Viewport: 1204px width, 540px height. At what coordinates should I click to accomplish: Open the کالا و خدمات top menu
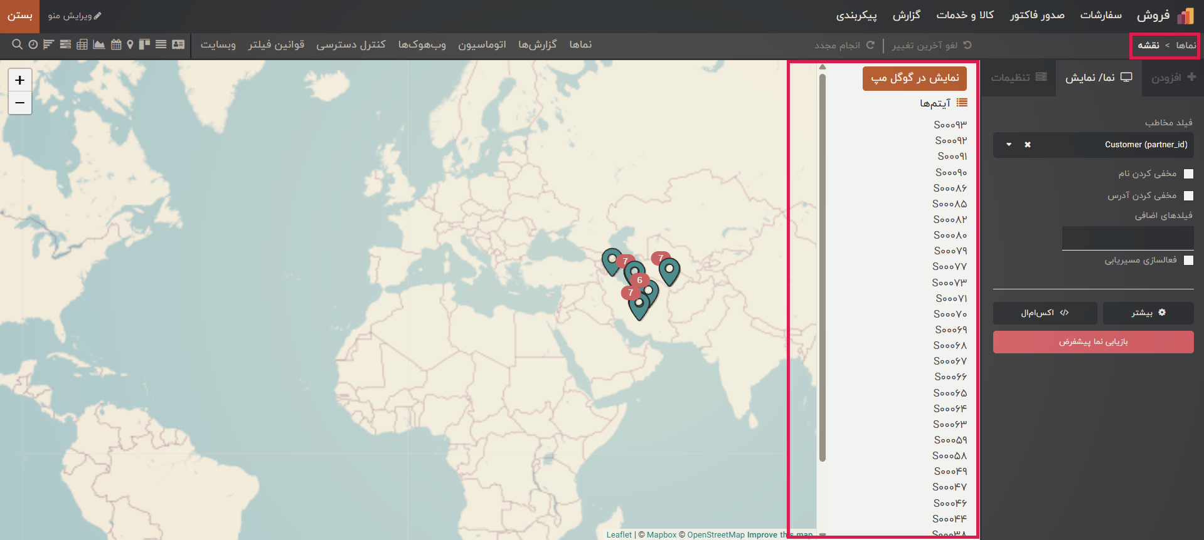pyautogui.click(x=965, y=15)
